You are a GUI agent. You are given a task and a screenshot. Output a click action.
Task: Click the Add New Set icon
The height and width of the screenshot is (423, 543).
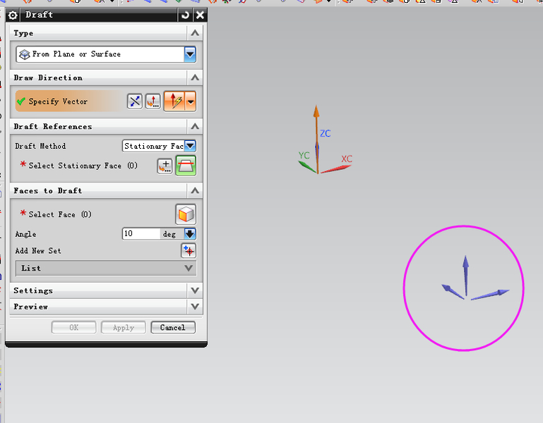189,251
